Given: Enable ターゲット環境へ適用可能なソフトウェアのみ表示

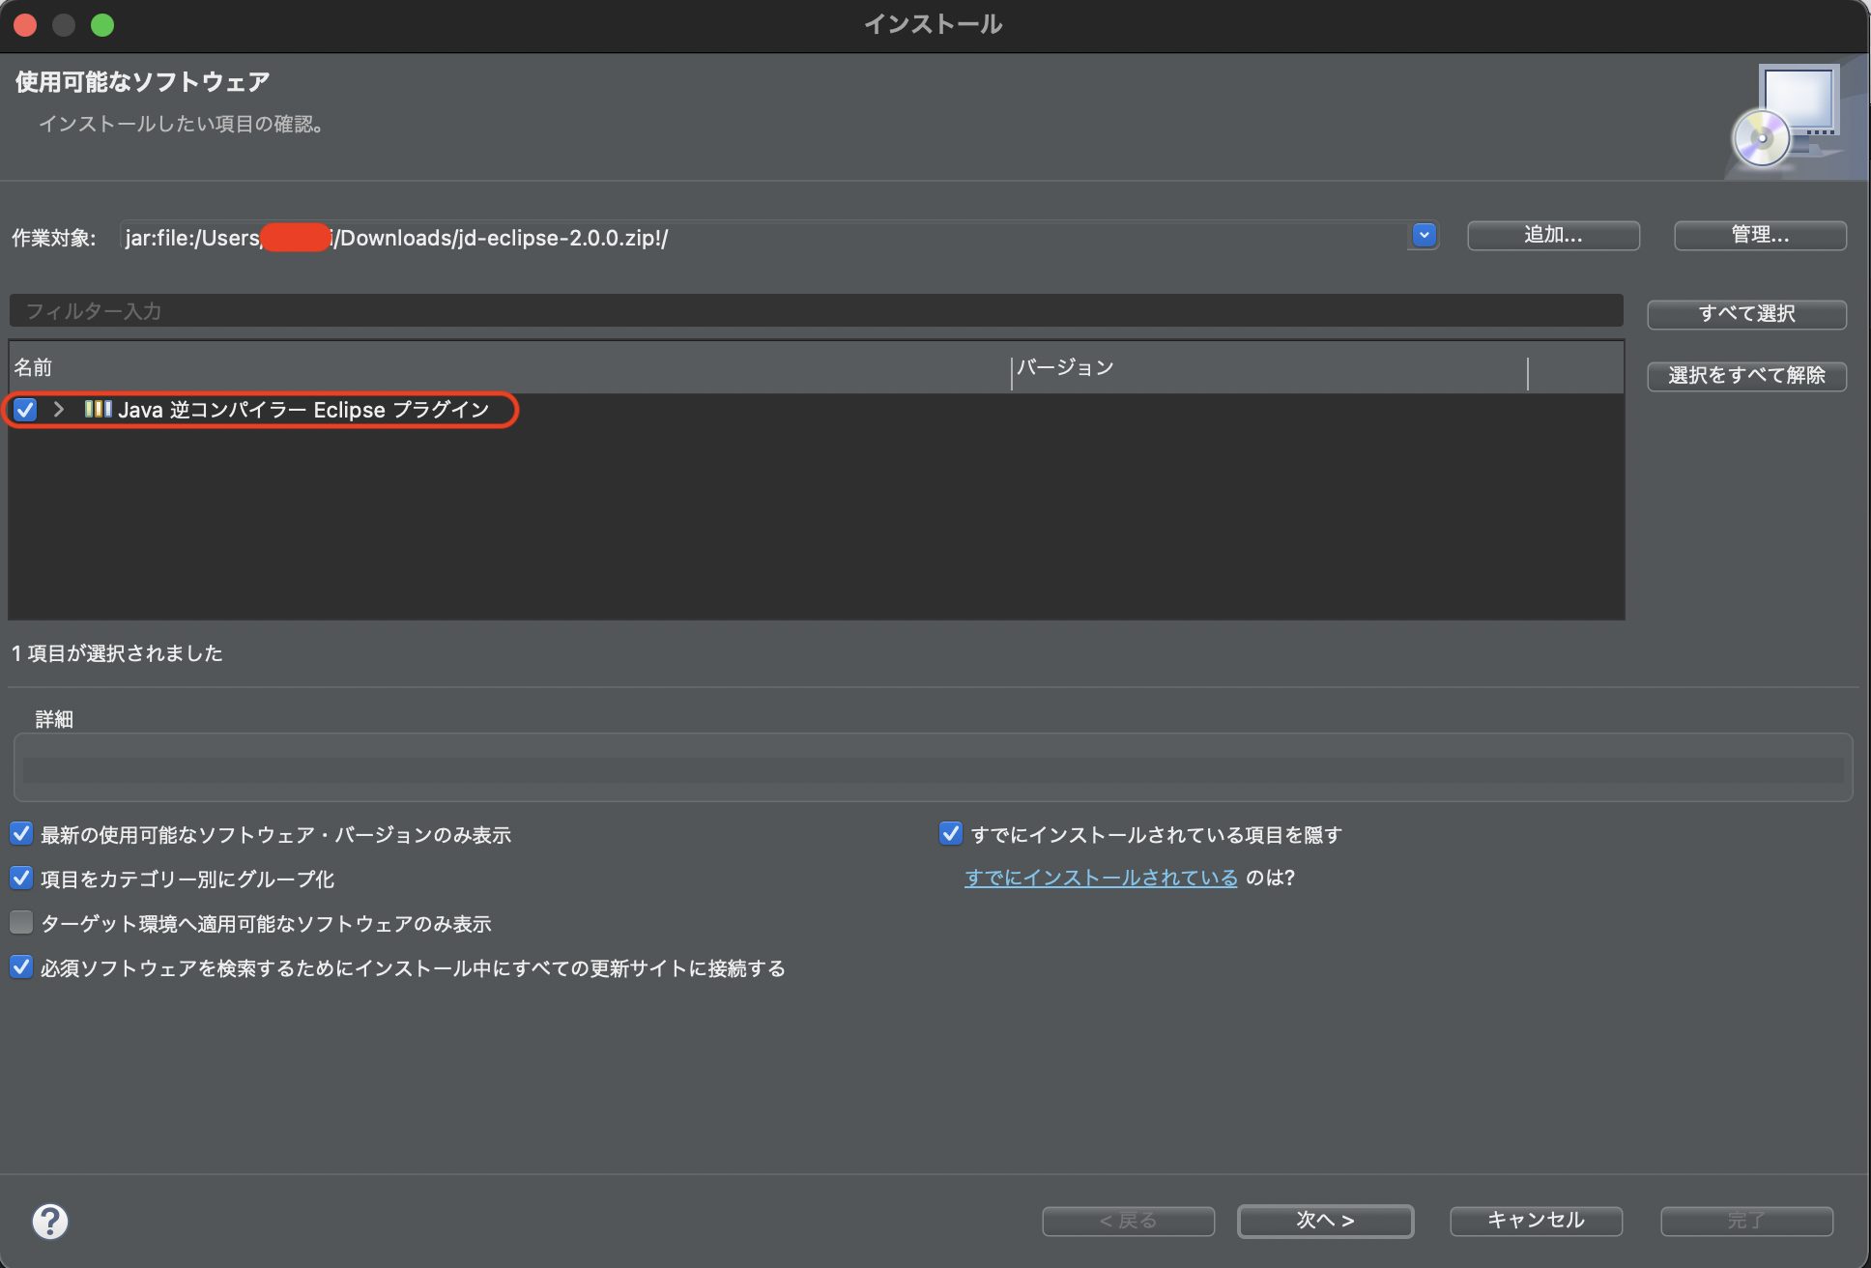Looking at the screenshot, I should (x=21, y=922).
